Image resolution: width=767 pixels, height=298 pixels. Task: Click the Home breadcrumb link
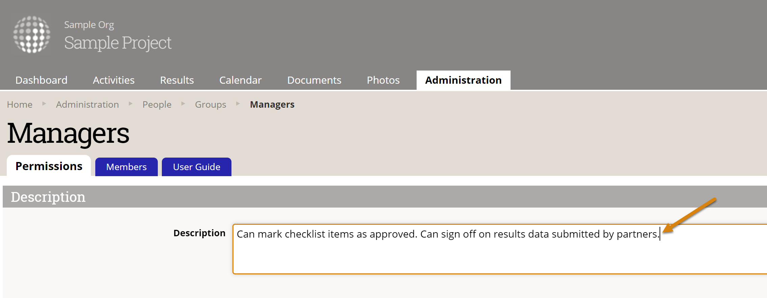click(20, 105)
